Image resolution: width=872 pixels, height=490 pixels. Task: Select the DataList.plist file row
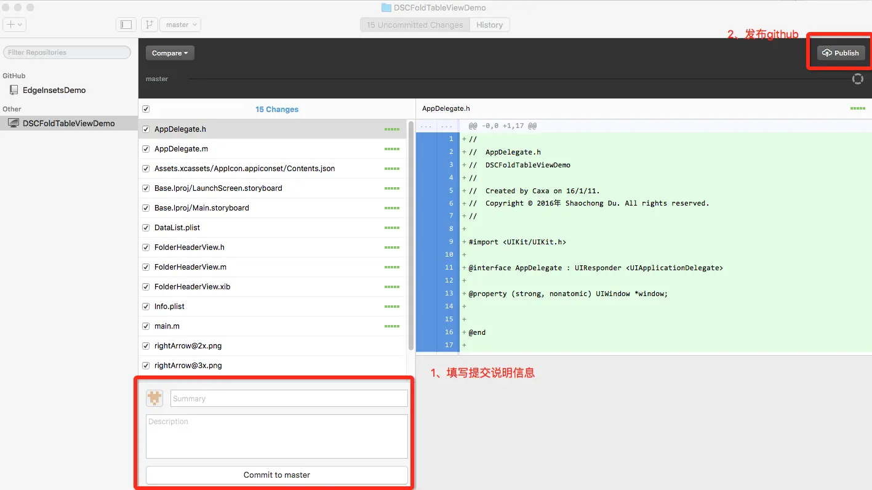[x=272, y=228]
